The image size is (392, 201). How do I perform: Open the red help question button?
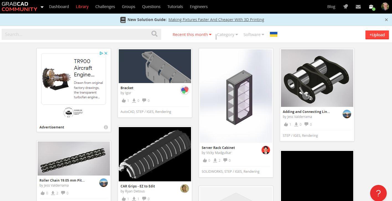pyautogui.click(x=378, y=193)
